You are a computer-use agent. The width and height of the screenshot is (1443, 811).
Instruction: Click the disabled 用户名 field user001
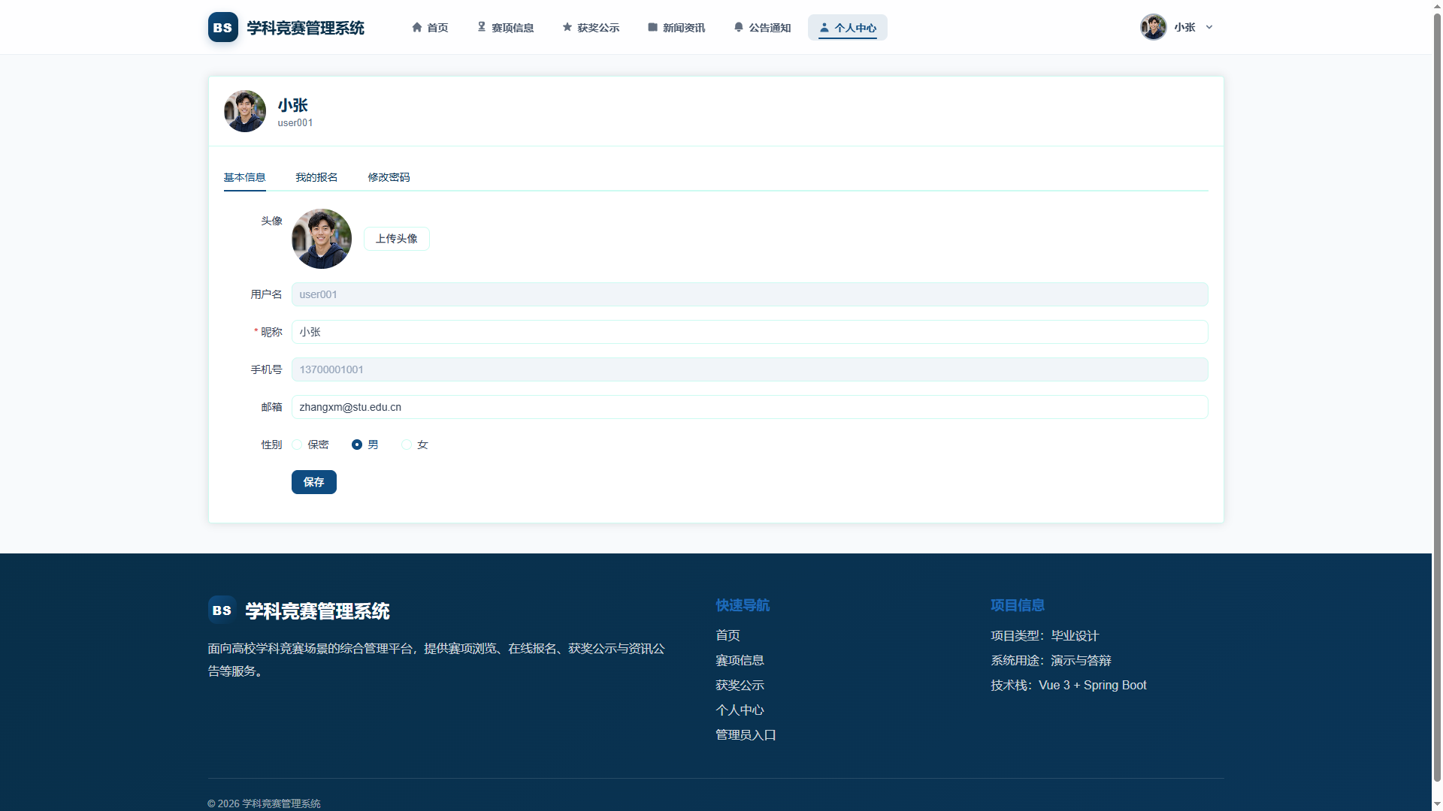coord(750,294)
